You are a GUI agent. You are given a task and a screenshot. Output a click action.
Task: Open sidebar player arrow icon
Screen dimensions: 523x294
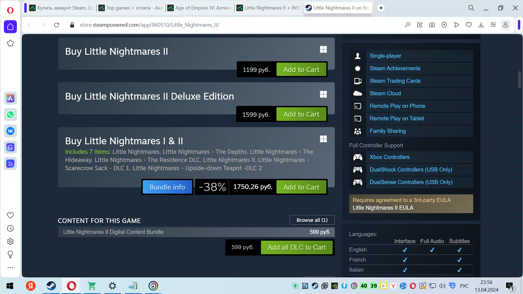(10, 164)
